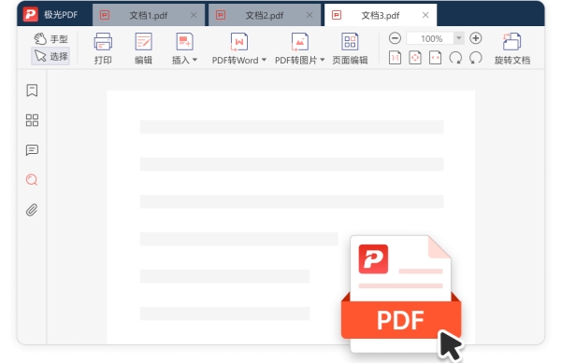
Task: Click the fit width icon
Action: [x=435, y=58]
